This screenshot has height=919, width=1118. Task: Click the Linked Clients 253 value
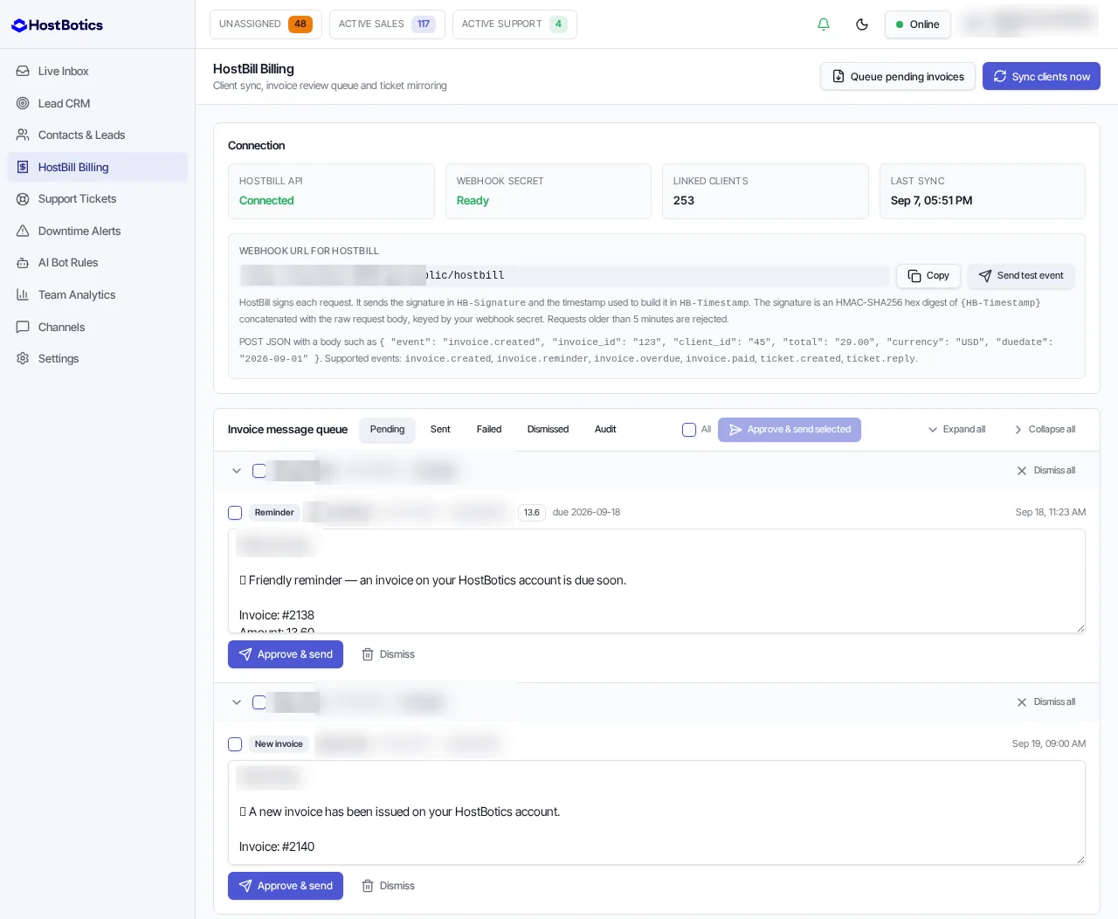684,201
